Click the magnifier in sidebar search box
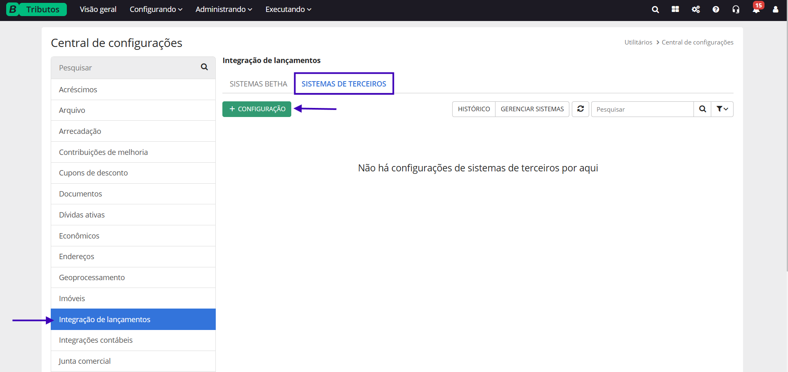The image size is (788, 372). (x=204, y=67)
